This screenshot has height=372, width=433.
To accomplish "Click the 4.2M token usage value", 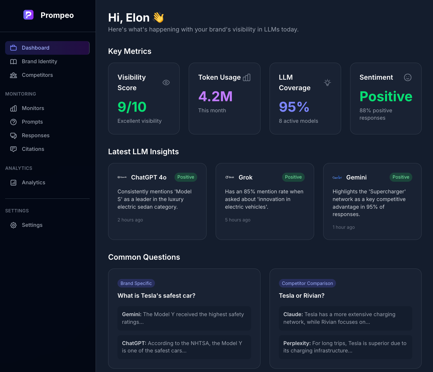I will [215, 96].
